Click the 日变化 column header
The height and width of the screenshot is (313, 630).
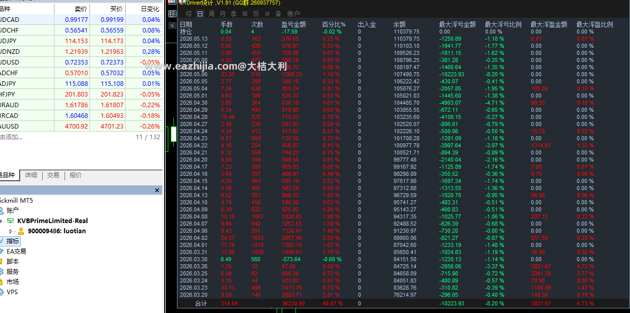[x=150, y=9]
